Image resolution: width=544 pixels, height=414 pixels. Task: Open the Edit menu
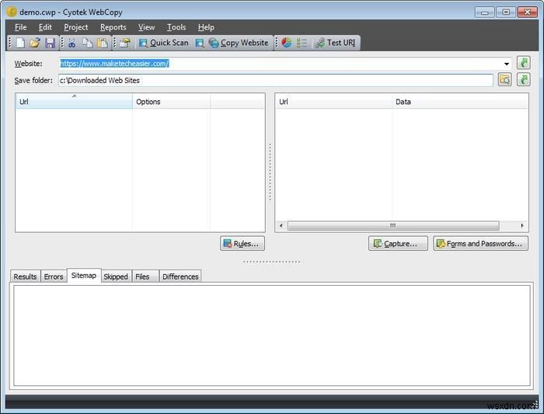click(x=45, y=27)
